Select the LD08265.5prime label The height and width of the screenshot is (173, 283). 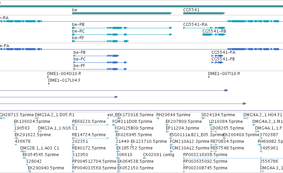[227, 128]
